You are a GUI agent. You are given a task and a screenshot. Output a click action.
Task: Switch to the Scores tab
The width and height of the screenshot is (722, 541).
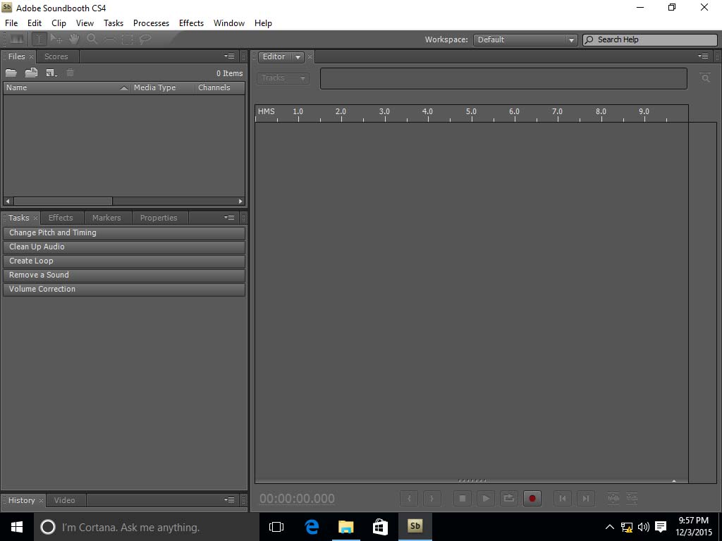pos(56,56)
